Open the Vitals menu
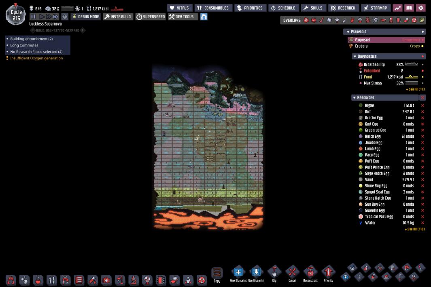This screenshot has height=287, width=431. click(x=180, y=8)
